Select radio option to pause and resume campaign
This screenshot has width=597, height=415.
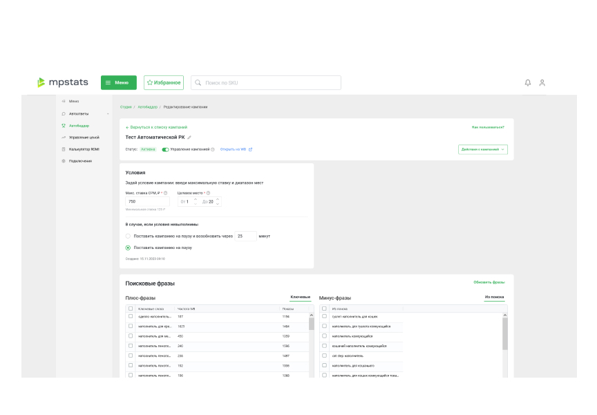[128, 236]
